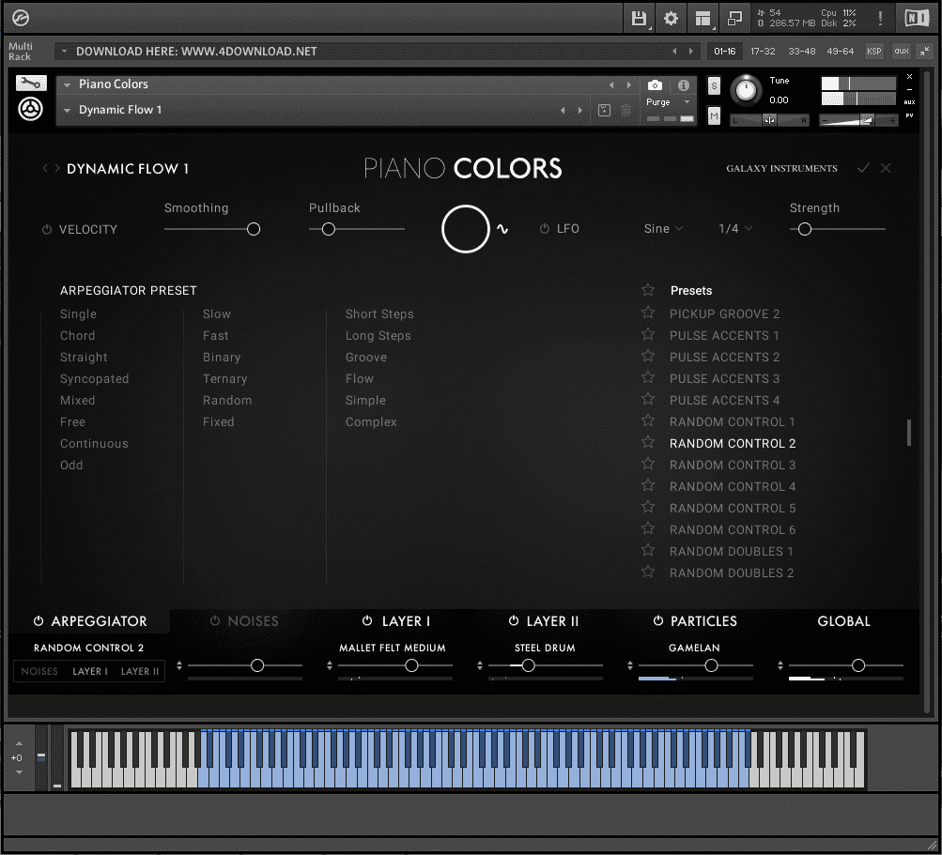Viewport: 942px width, 855px height.
Task: Toggle ARPEGGIATOR power switch
Action: tap(39, 620)
